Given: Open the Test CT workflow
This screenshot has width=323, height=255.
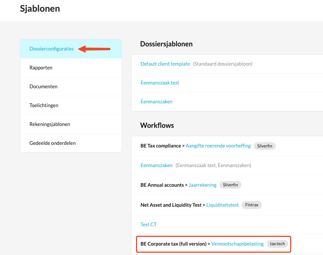Looking at the screenshot, I should 148,224.
